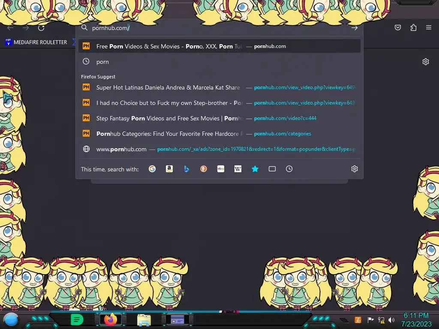The image size is (439, 329).
Task: Open the green notes app on taskbar
Action: tap(77, 320)
